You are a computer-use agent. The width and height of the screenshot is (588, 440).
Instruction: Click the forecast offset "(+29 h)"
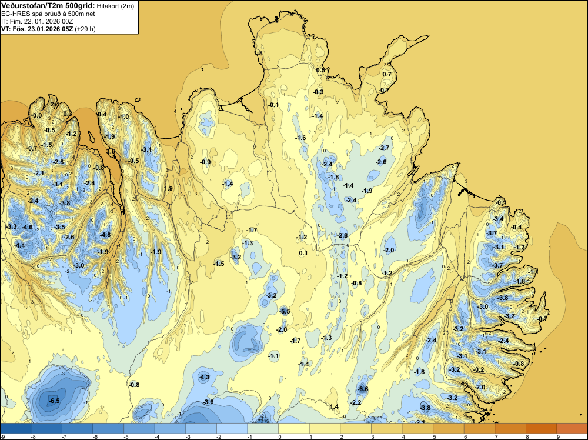pos(85,29)
